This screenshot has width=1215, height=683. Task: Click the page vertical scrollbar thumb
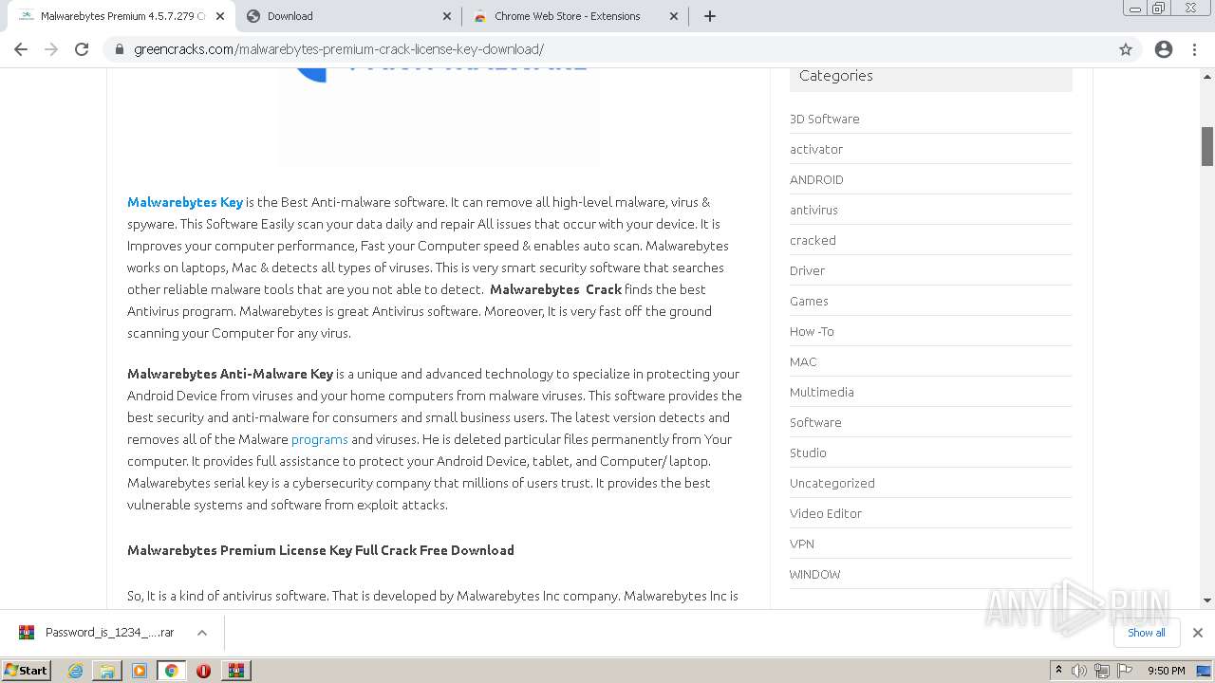[x=1207, y=146]
